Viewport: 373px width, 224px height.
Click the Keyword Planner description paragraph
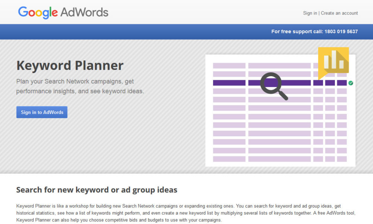pos(186,213)
